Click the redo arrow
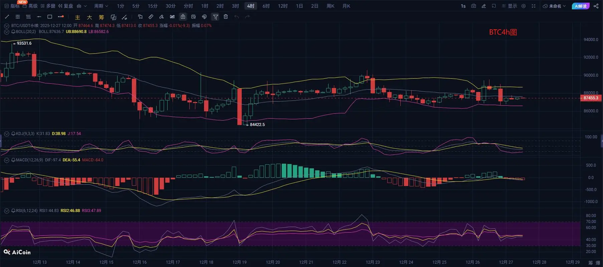The width and height of the screenshot is (603, 267). pos(247,17)
